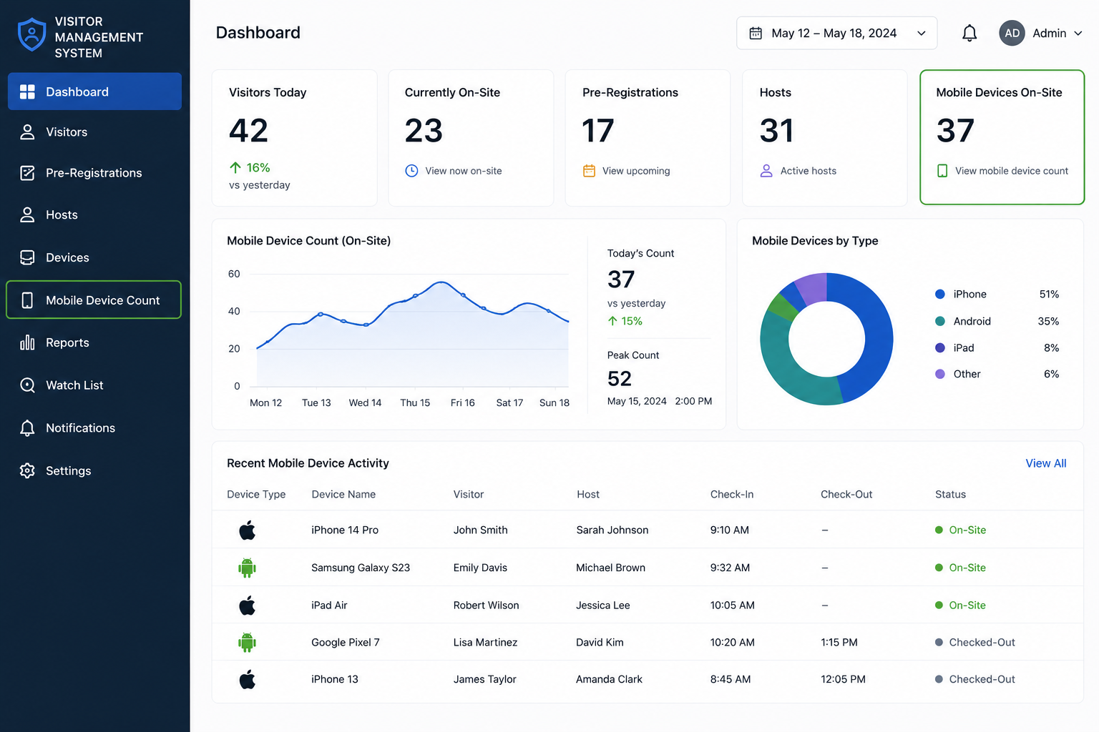Click the Android icon in Samsung Galaxy S23 row
This screenshot has height=732, width=1099.
(247, 568)
